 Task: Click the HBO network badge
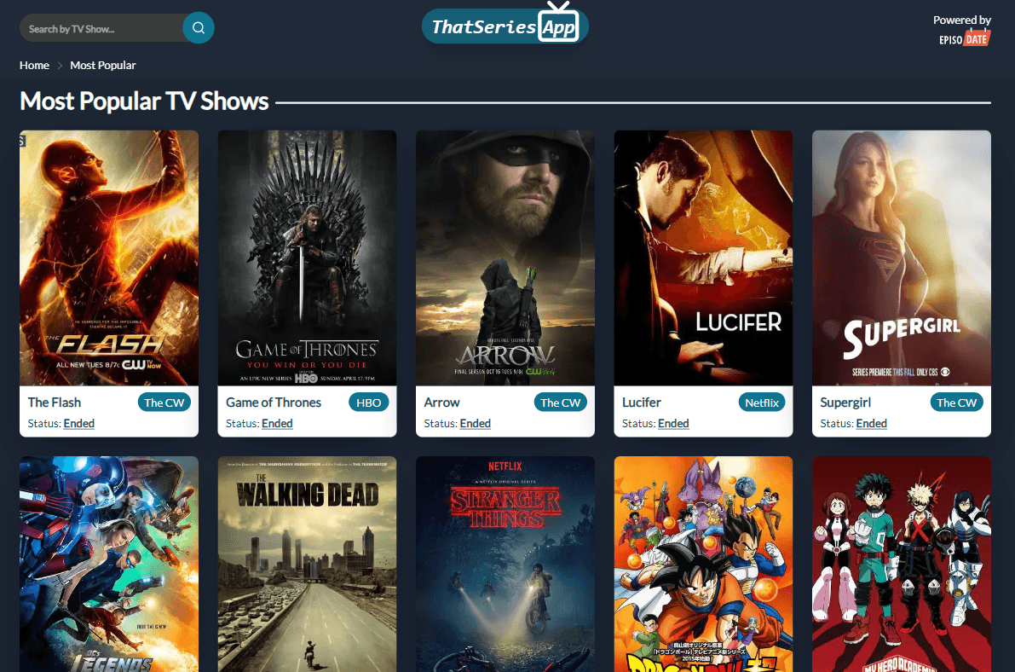point(368,403)
